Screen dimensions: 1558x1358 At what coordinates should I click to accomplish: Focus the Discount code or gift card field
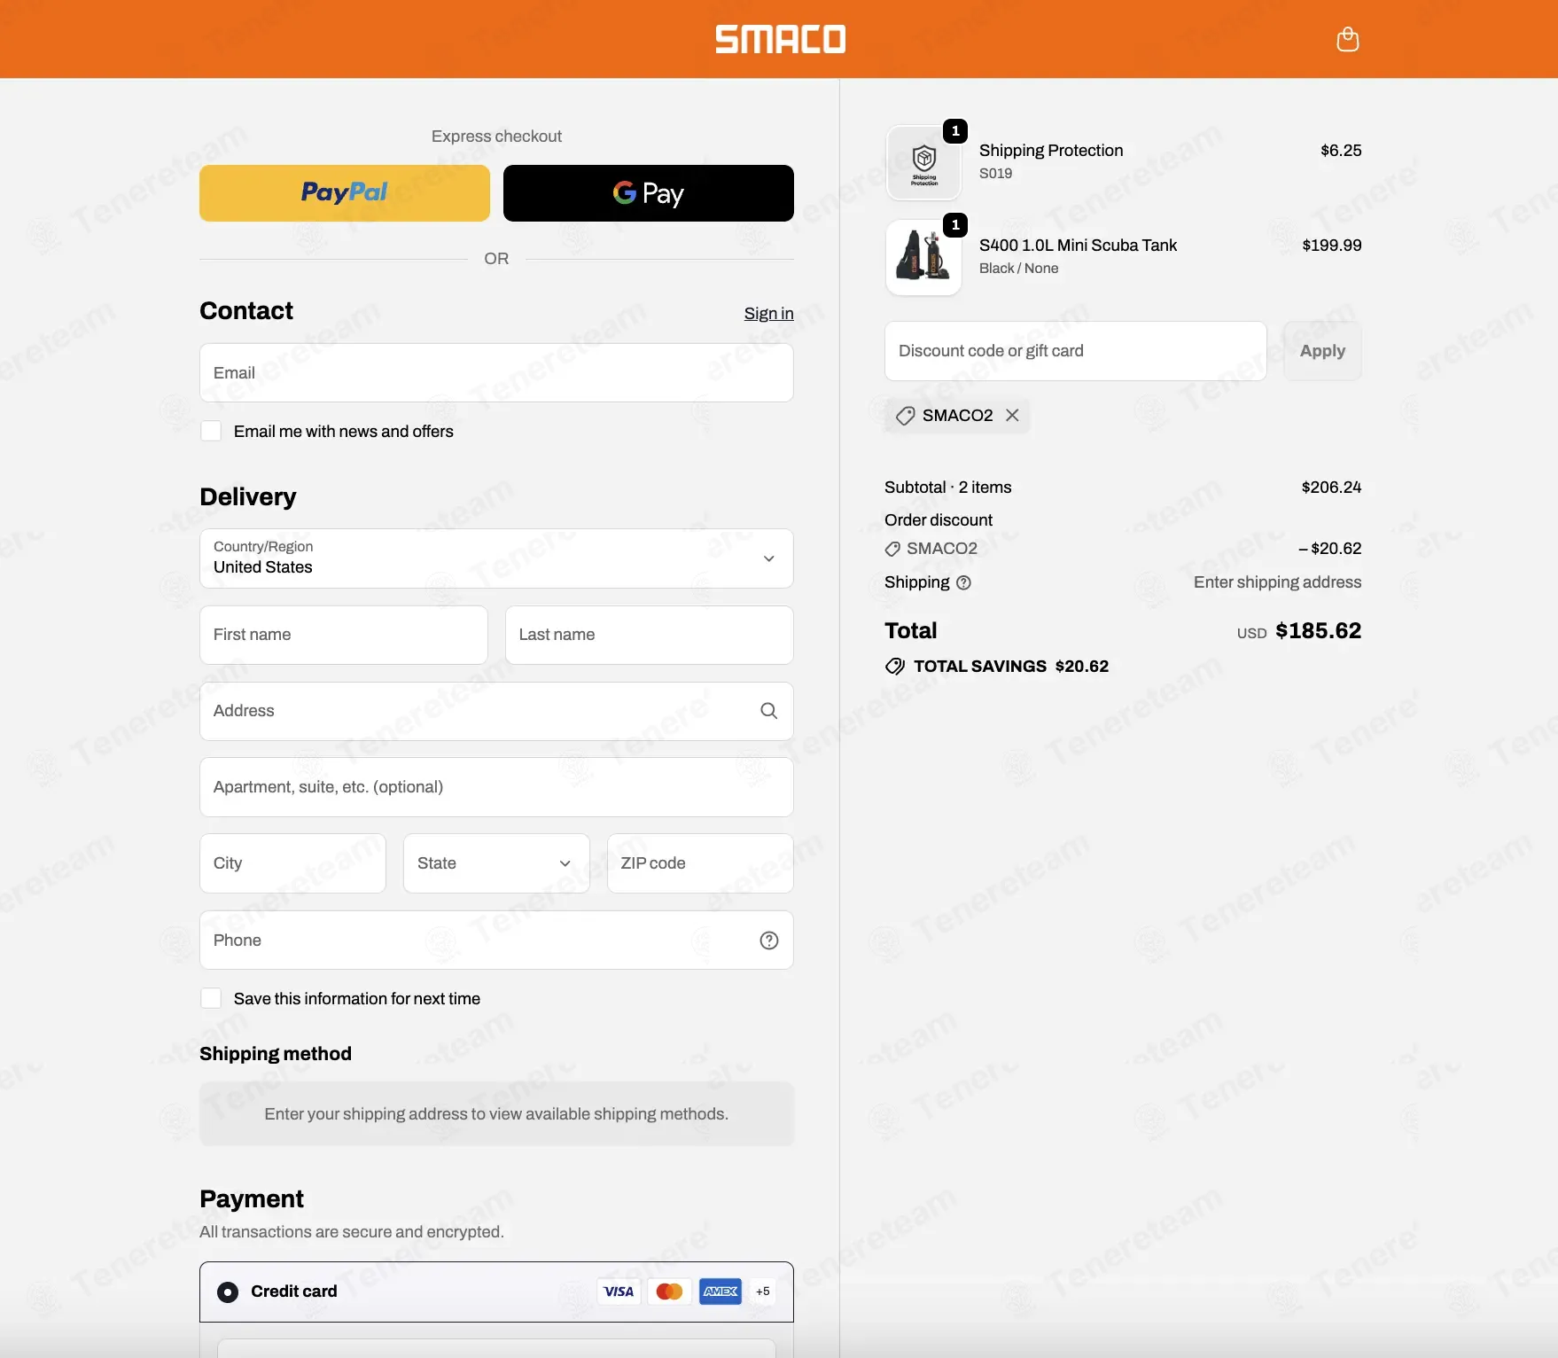(x=1075, y=351)
